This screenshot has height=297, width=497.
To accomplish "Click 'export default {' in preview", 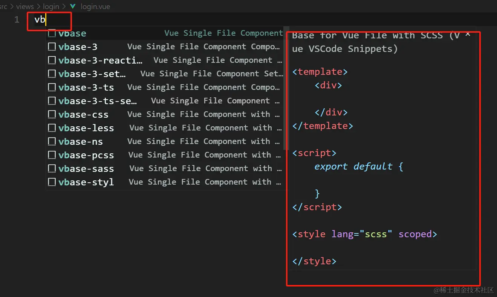I will point(359,167).
